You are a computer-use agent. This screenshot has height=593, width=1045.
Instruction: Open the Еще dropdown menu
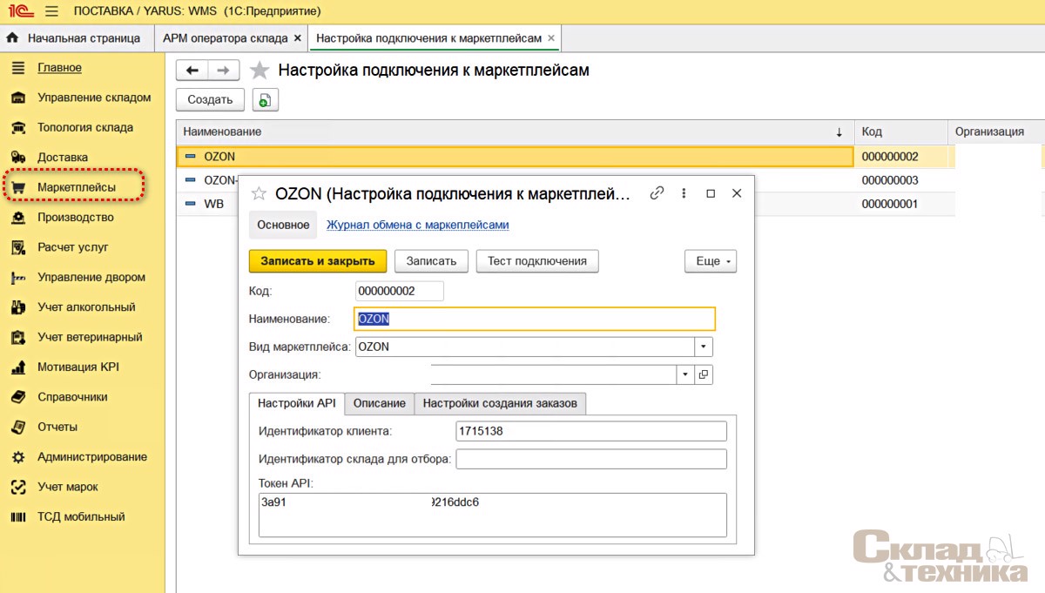(x=711, y=261)
